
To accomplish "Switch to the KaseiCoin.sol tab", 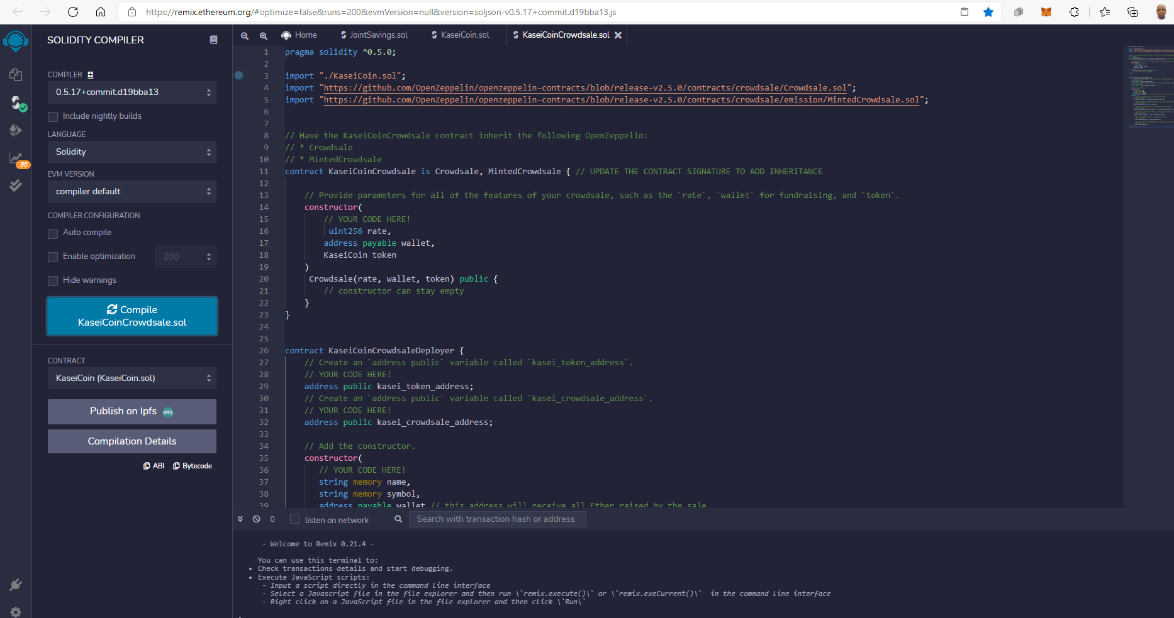I will click(461, 35).
